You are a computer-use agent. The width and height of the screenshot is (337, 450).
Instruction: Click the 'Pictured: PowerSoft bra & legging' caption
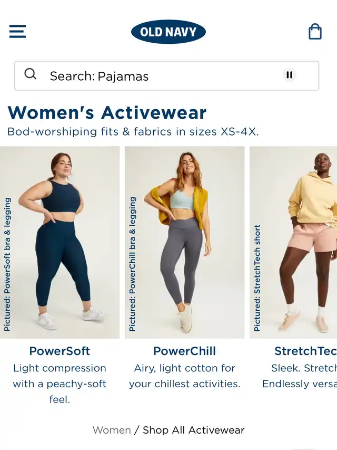(7, 264)
